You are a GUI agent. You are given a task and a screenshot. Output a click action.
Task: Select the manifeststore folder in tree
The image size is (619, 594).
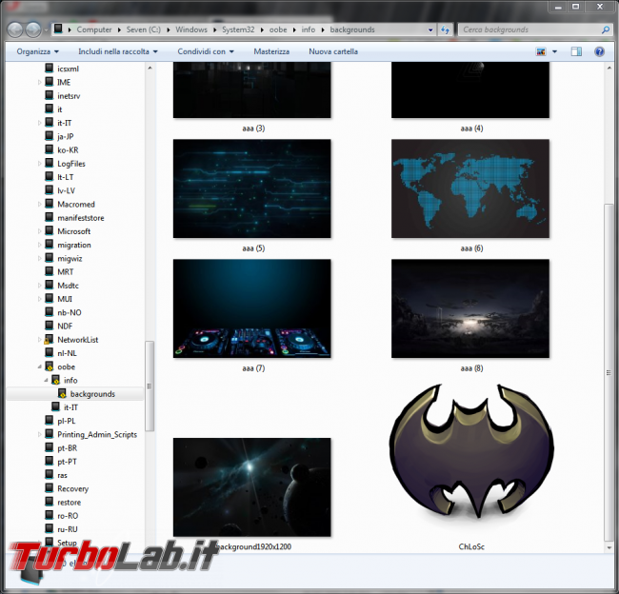coord(81,217)
